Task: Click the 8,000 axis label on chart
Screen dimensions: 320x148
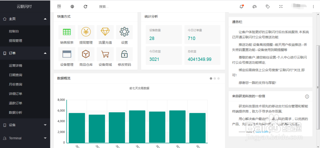Action: click(61, 100)
